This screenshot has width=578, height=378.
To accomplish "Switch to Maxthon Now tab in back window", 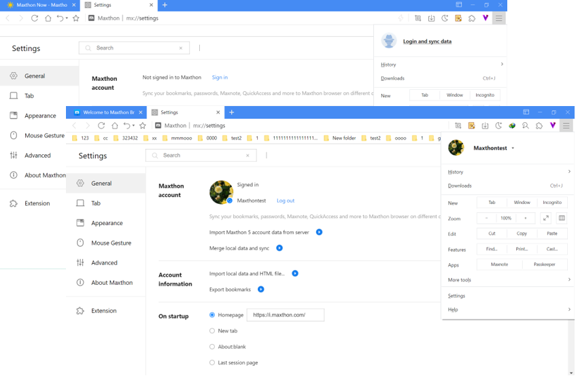I will click(x=39, y=5).
